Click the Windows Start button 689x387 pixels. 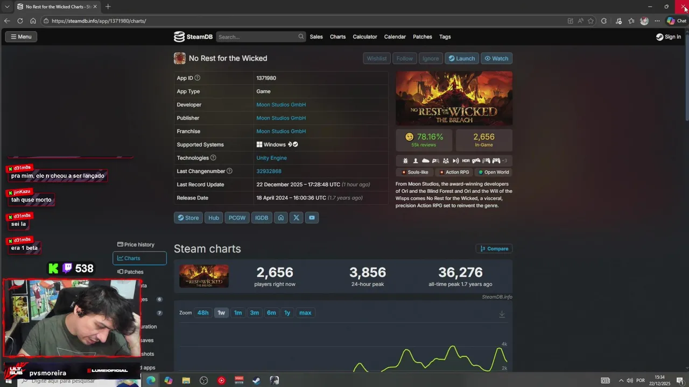tap(9, 381)
